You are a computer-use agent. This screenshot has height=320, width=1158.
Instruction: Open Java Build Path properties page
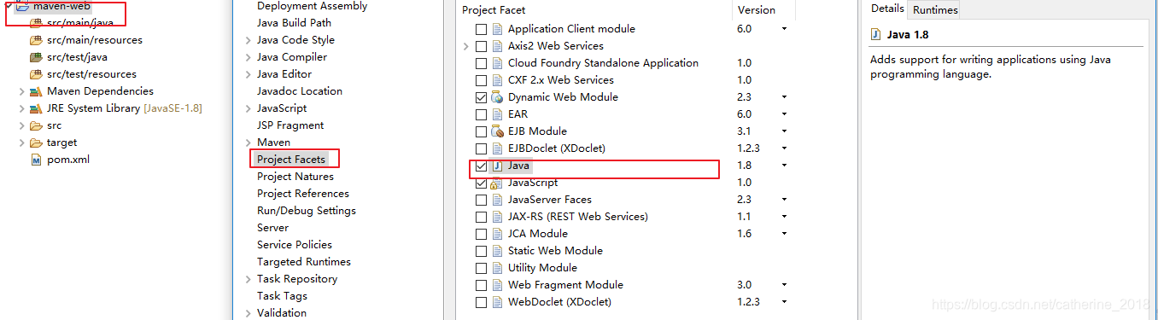click(x=294, y=23)
